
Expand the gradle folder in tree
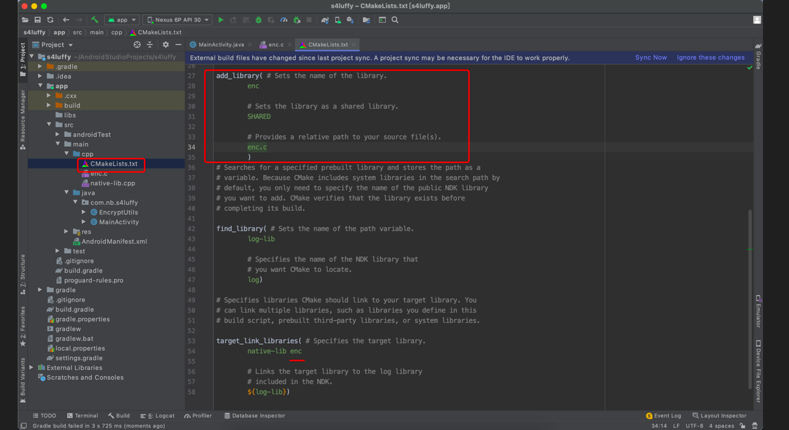[x=41, y=290]
